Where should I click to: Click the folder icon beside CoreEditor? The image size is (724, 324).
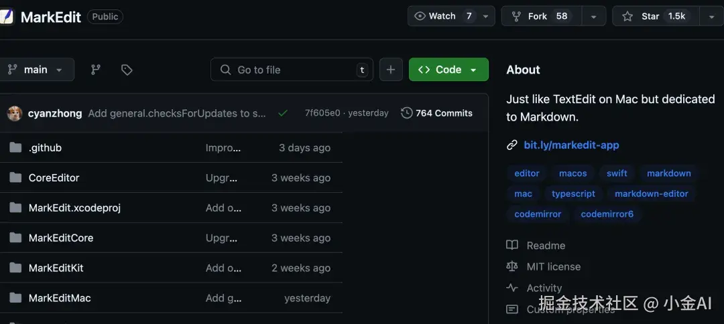15,178
